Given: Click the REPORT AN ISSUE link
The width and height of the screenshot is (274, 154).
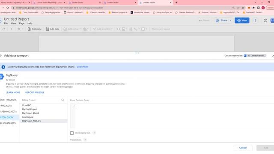Looking at the screenshot, I should pos(35,92).
